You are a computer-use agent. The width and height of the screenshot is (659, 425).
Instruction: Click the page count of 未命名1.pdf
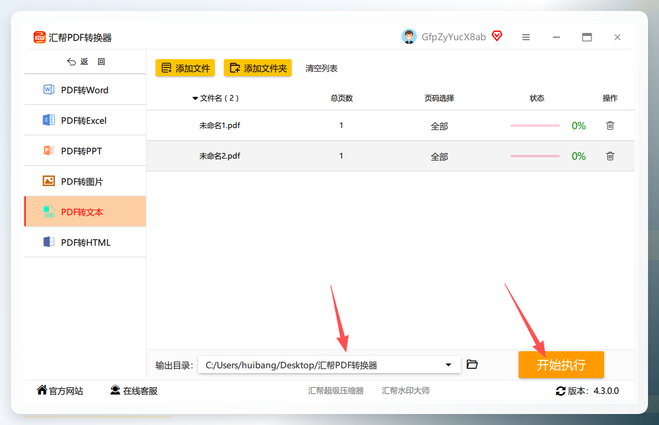pos(341,125)
